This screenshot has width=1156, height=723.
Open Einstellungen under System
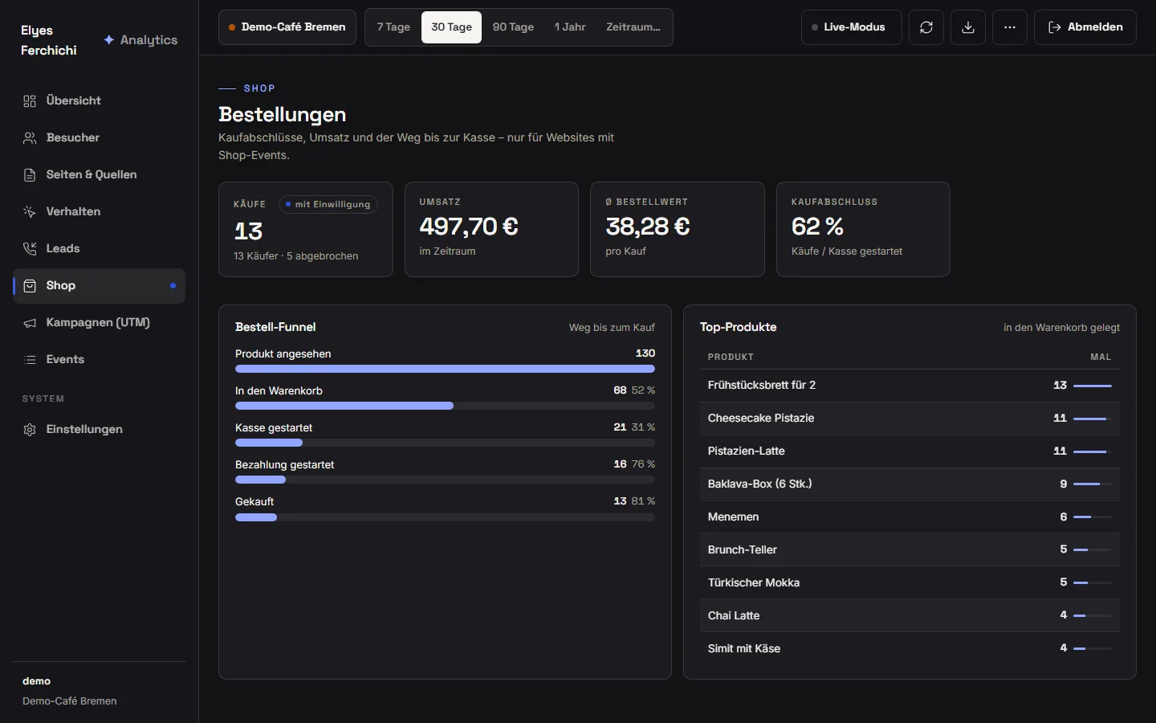99,430
